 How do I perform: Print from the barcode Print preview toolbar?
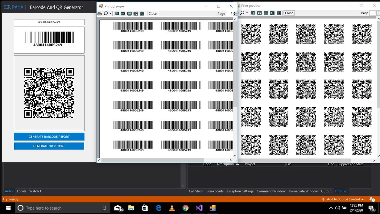pyautogui.click(x=100, y=13)
